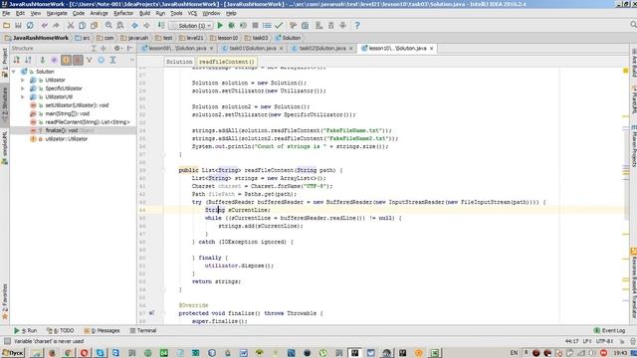637x358 pixels.
Task: Open the Favorites side tool window
Action: [x=4, y=301]
